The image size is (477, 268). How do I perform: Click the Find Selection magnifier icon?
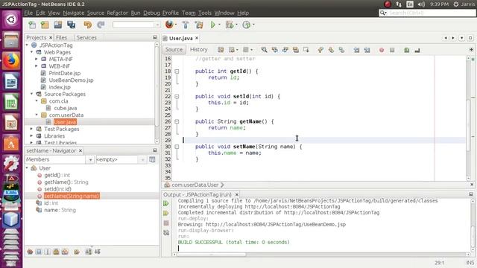point(264,50)
